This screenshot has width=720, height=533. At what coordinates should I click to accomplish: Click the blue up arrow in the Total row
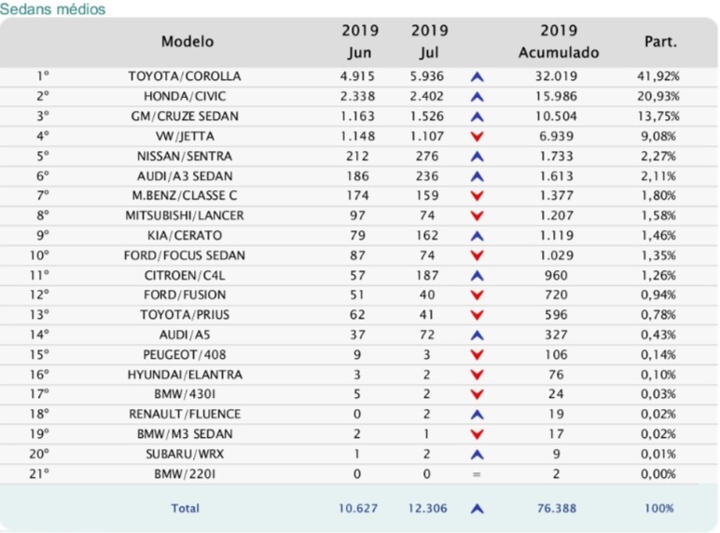[478, 509]
